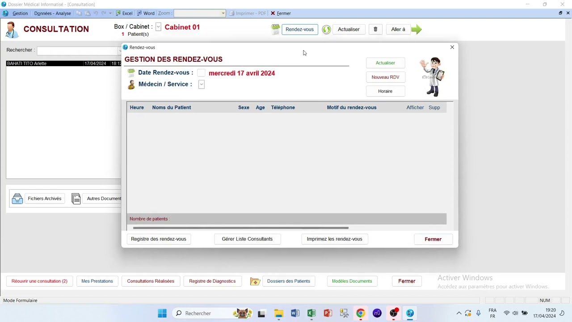Click Fermer in the Rendez-vous dialog

click(x=433, y=239)
